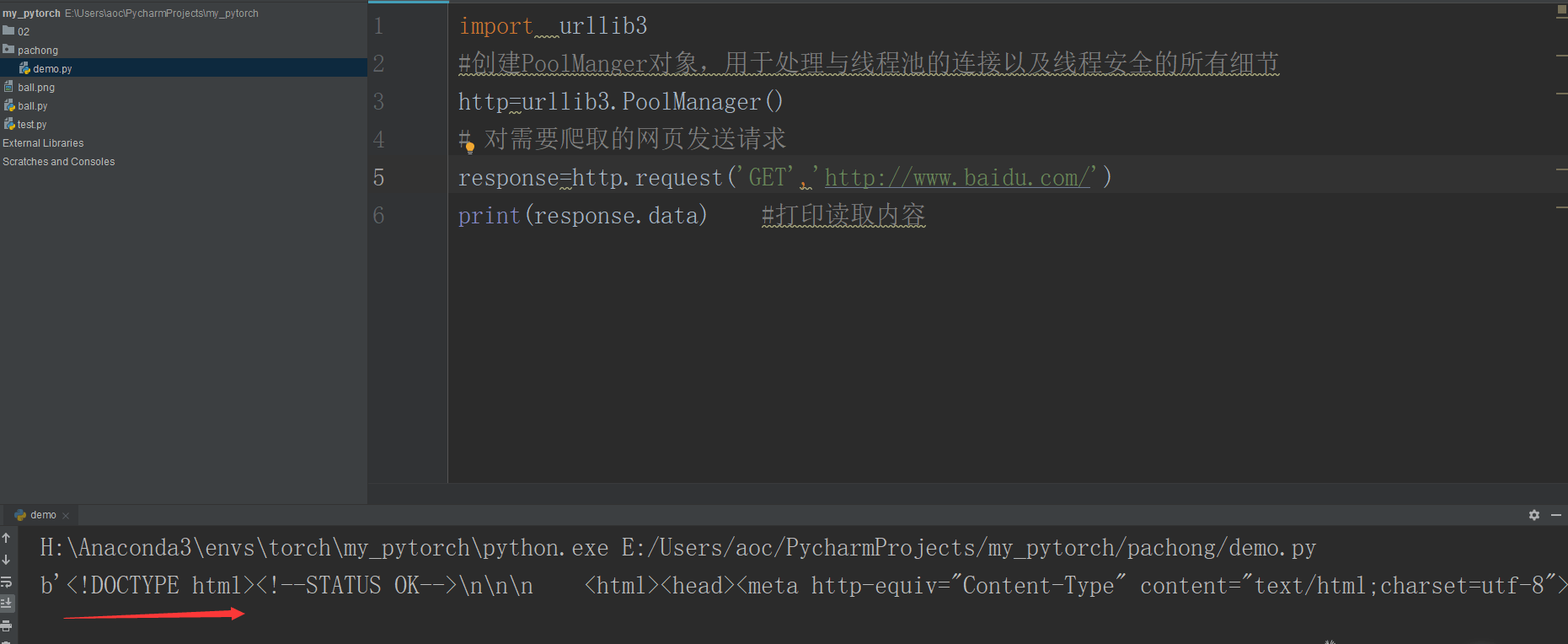Screen dimensions: 1568x644
Task: Click the Print icon in the run panel
Action: point(7,625)
